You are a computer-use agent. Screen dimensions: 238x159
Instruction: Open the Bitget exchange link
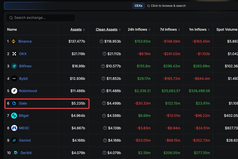[24, 116]
